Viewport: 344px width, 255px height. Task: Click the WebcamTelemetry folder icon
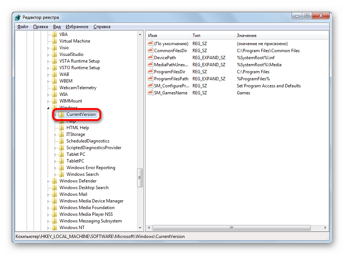[x=55, y=88]
